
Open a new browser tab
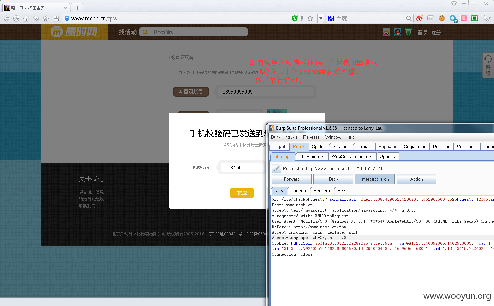[77, 8]
